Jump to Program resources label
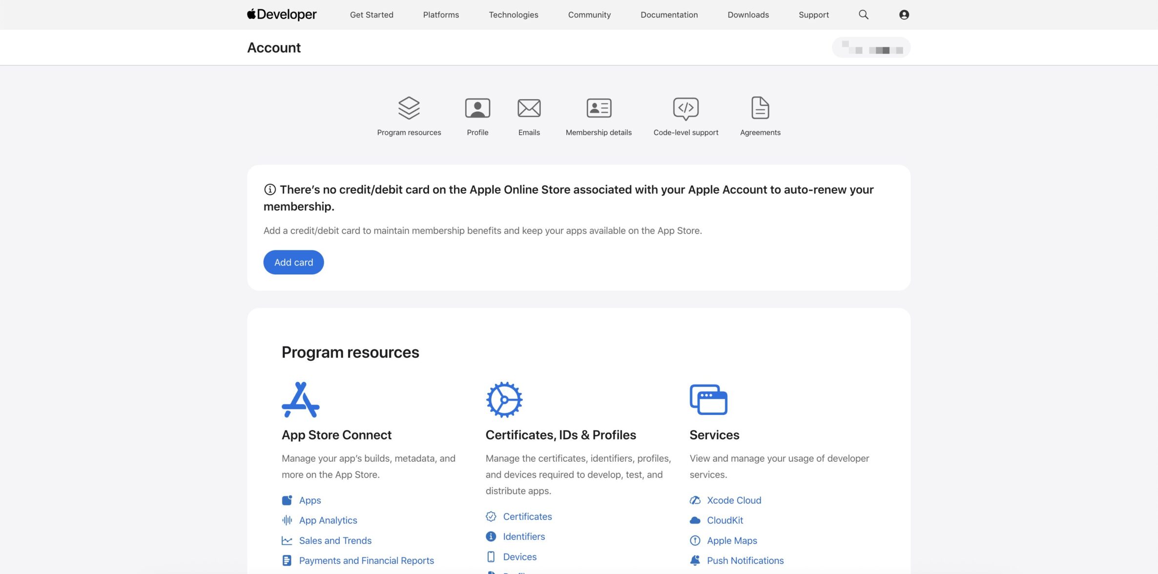This screenshot has height=574, width=1158. [x=409, y=132]
